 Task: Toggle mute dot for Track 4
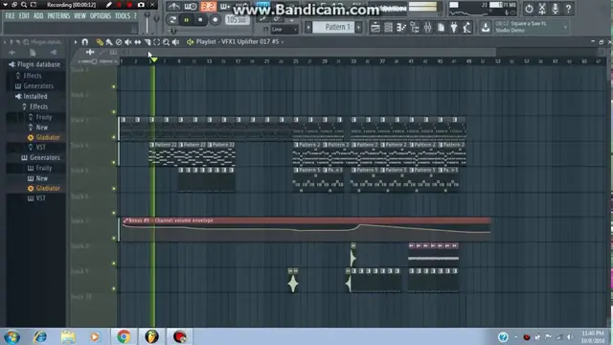click(114, 162)
